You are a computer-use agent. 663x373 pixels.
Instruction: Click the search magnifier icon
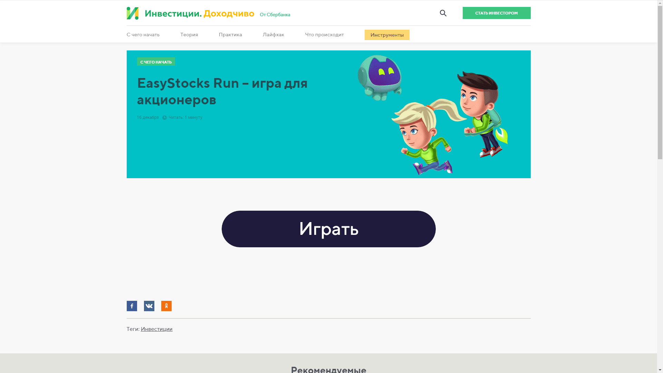pyautogui.click(x=443, y=13)
